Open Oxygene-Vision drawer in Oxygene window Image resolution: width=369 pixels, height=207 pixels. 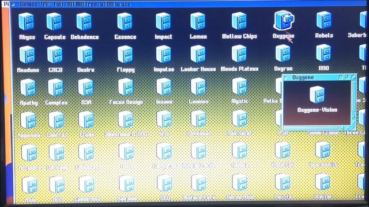coord(317,95)
